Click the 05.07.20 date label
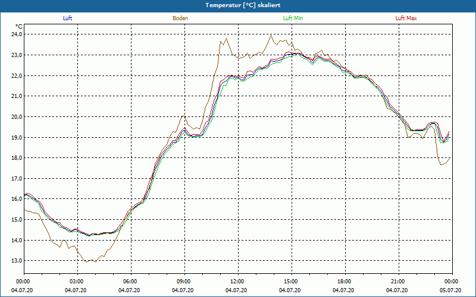 (450, 290)
